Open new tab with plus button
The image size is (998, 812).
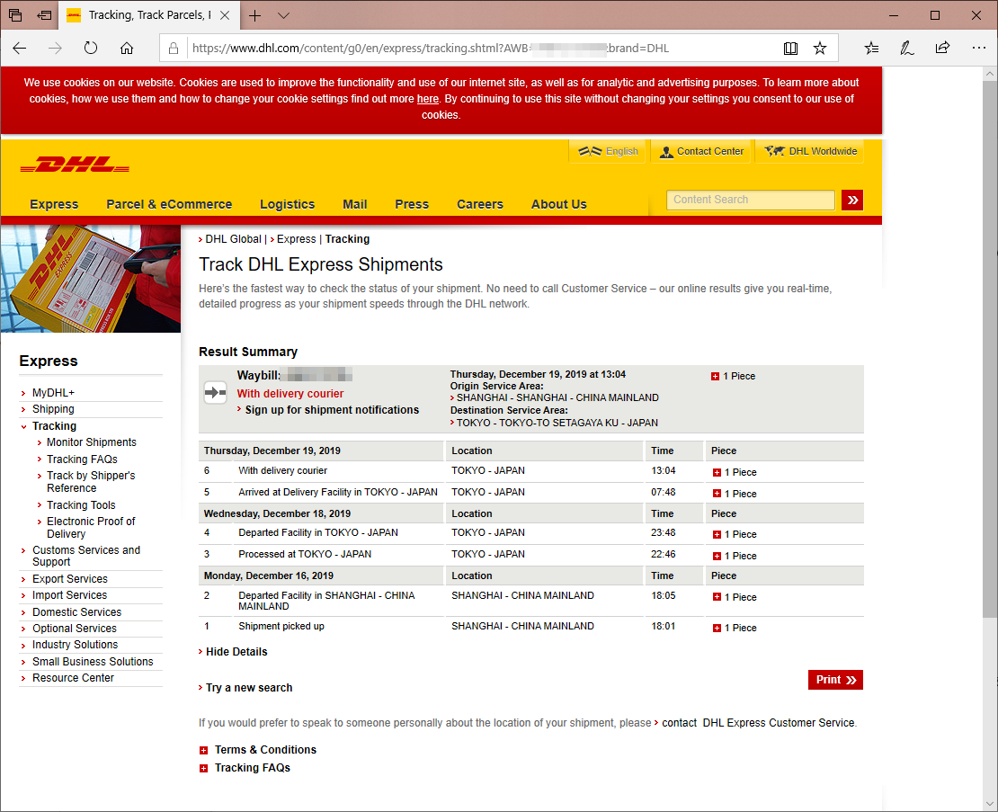(255, 15)
